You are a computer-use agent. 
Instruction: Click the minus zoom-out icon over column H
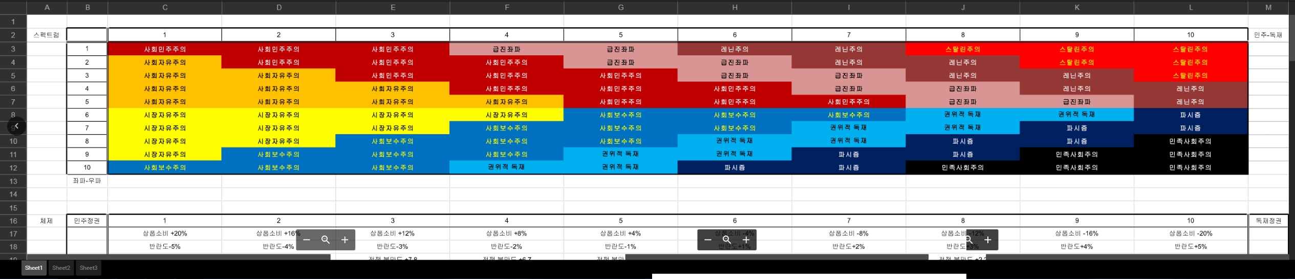point(707,240)
